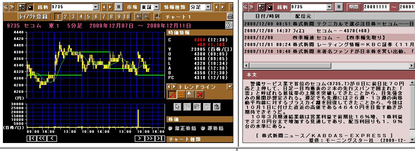
Task: Click forward double-arrow in news panel
Action: click(x=251, y=7)
